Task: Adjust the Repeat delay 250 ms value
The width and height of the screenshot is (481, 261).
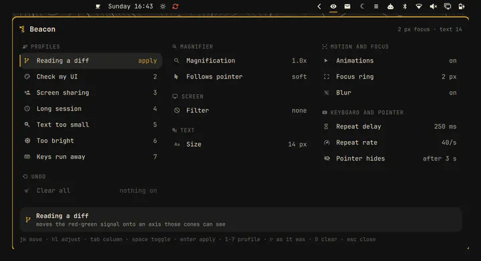Action: [445, 127]
